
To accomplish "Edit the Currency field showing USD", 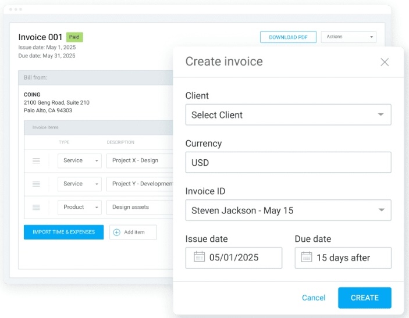I will point(288,162).
